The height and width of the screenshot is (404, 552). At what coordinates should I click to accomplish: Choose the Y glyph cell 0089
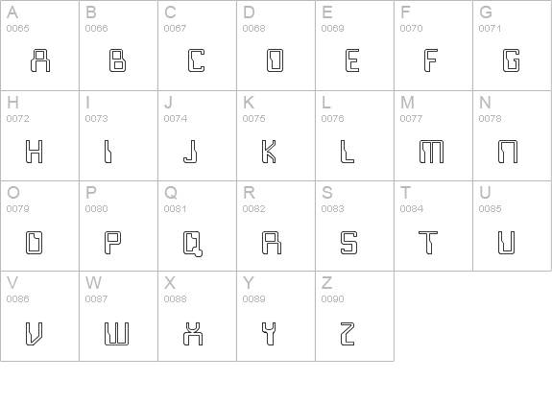[x=269, y=333]
